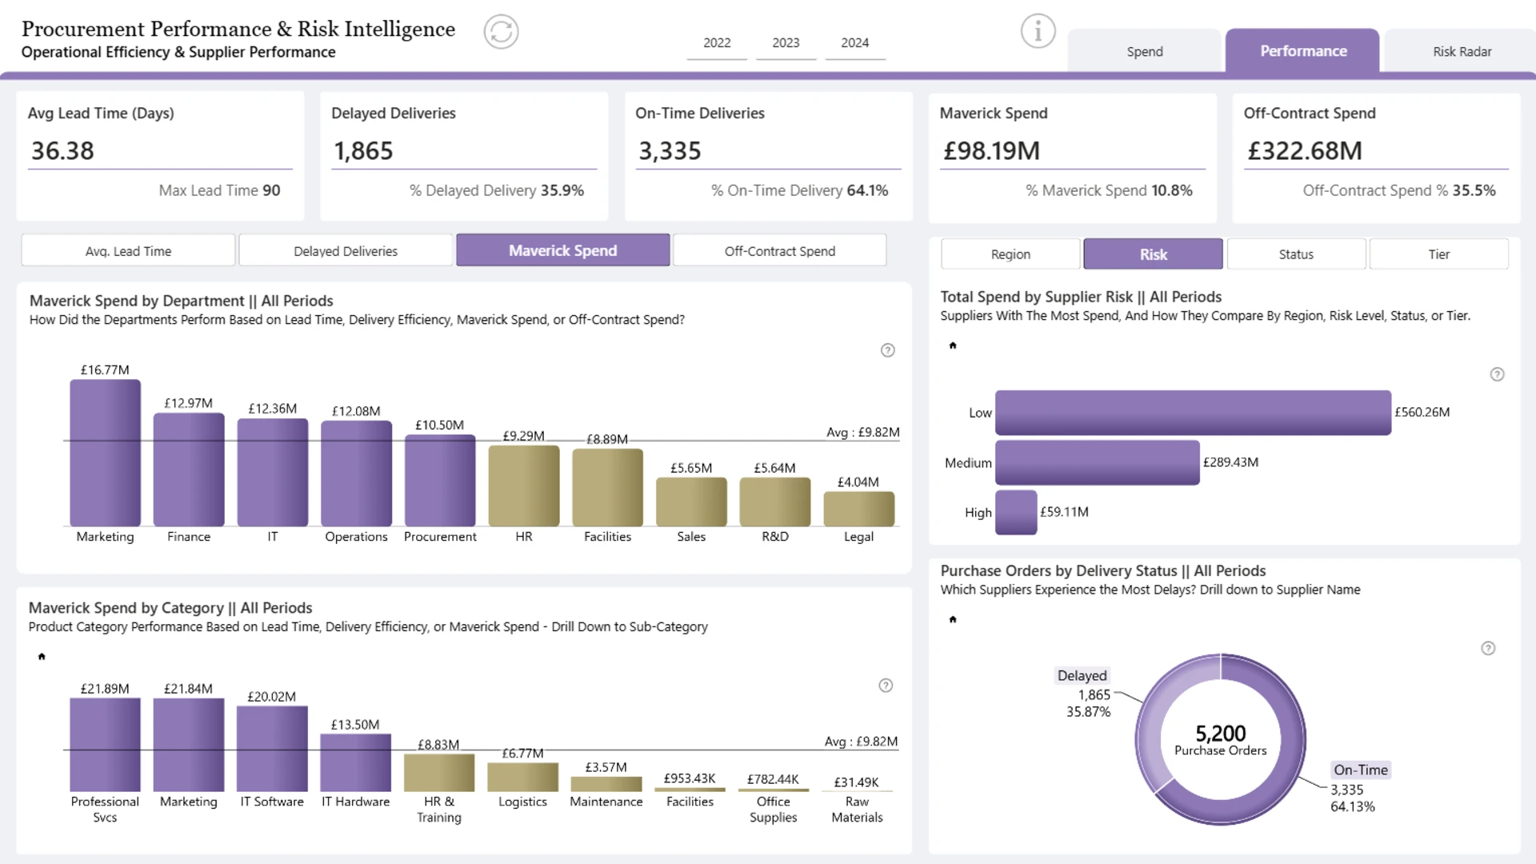
Task: Click the Avg Lead Time value 36.38
Action: (62, 150)
